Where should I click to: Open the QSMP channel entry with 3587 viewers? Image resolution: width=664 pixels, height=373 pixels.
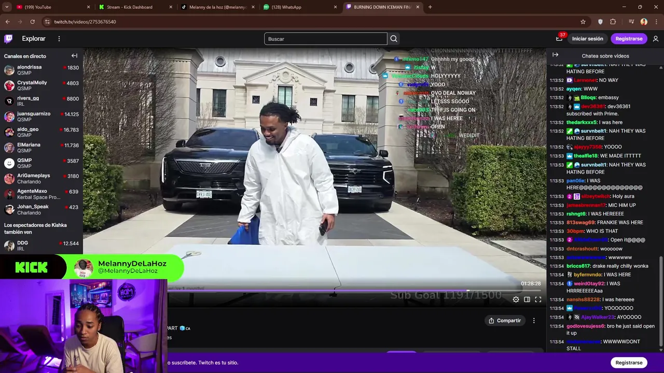click(x=41, y=163)
